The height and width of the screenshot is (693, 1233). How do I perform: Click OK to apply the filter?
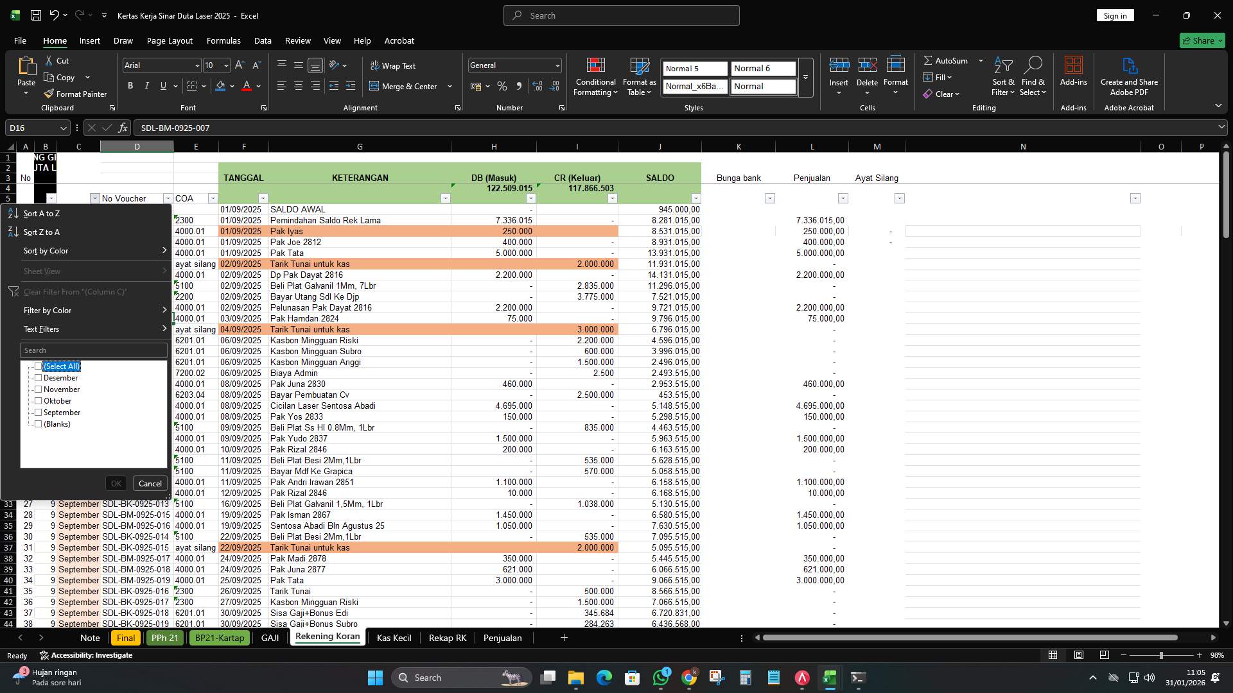tap(116, 483)
